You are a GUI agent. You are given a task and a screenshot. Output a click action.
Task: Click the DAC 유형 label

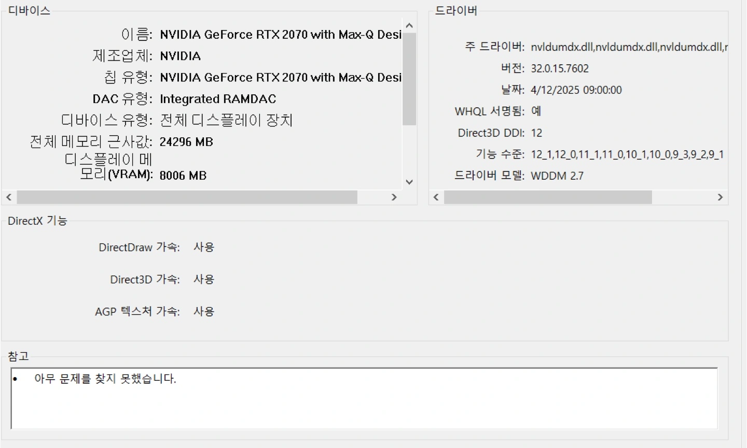point(123,99)
